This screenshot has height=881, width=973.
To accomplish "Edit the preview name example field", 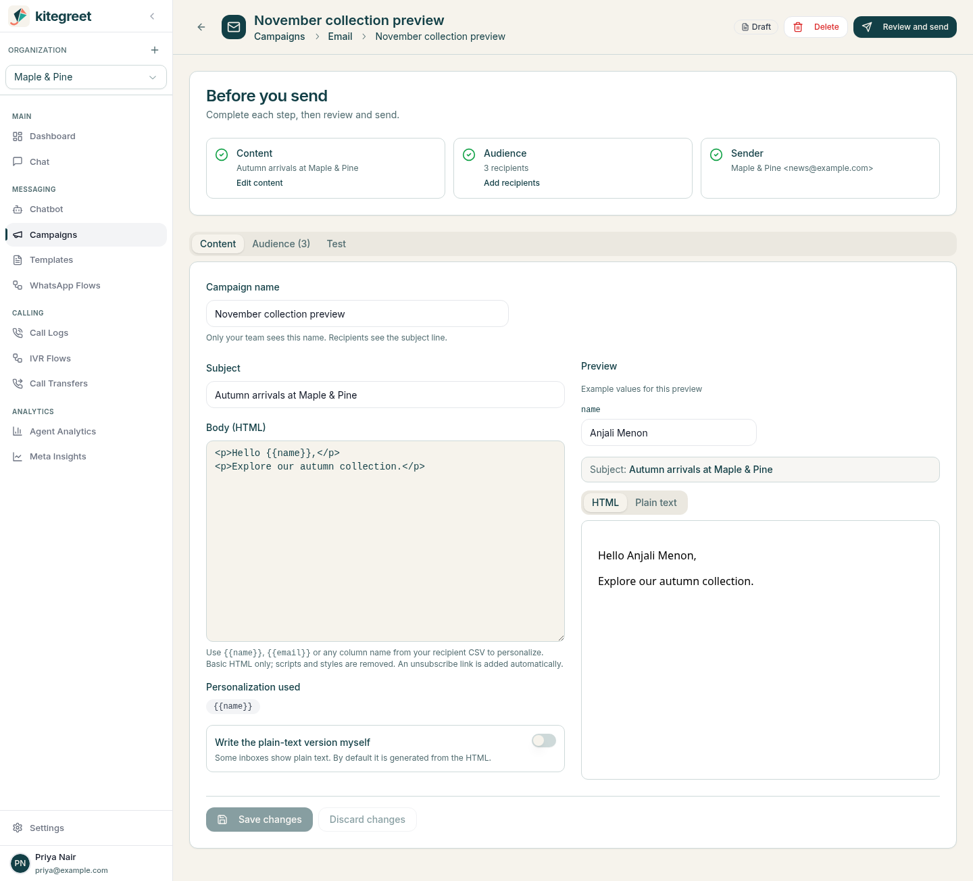I will 669,432.
